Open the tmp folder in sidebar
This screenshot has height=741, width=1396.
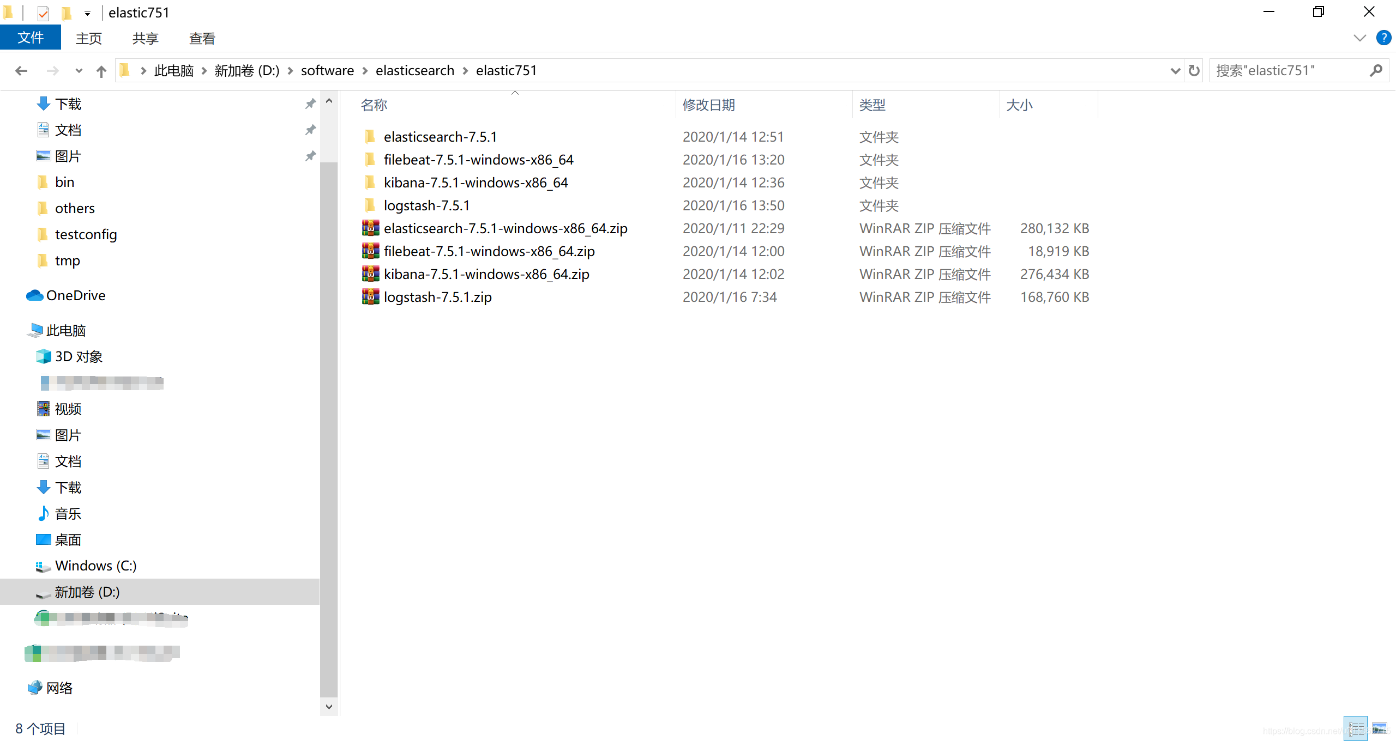[67, 261]
